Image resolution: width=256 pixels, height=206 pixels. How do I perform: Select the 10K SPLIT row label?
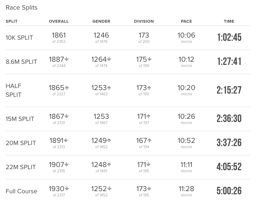(20, 38)
